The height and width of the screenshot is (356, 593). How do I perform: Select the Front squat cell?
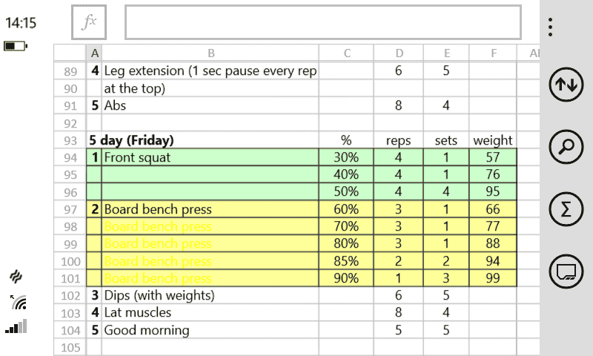tap(211, 157)
